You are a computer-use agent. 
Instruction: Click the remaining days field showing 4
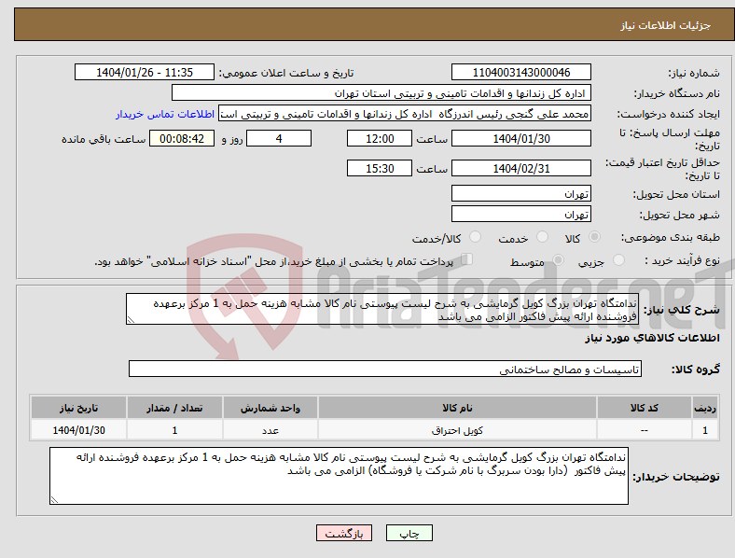coord(279,138)
